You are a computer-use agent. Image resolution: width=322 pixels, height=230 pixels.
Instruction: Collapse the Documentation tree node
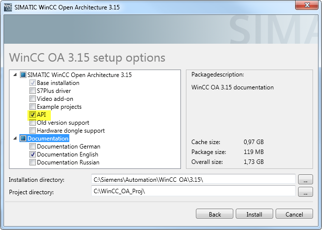[15, 139]
